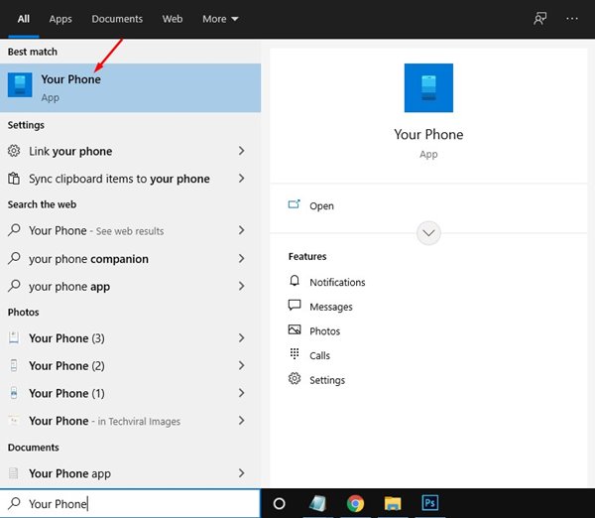Expand the Link your phone arrow
The height and width of the screenshot is (518, 595).
241,151
